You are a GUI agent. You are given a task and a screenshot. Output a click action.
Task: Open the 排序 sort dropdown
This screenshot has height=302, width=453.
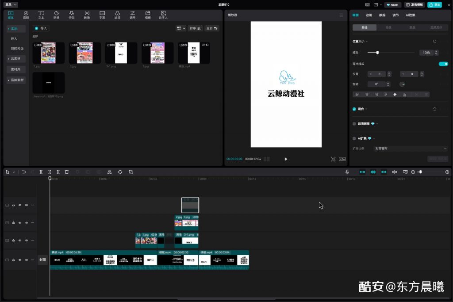coord(195,28)
